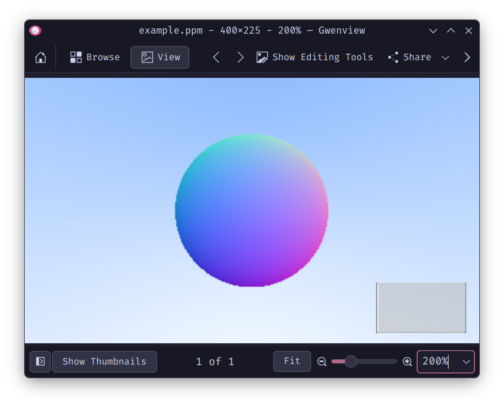Switch to Browse mode
504x407 pixels.
pyautogui.click(x=95, y=57)
